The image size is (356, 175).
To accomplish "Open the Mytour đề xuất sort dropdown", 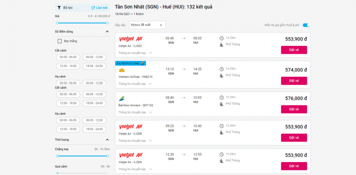I will (x=147, y=25).
